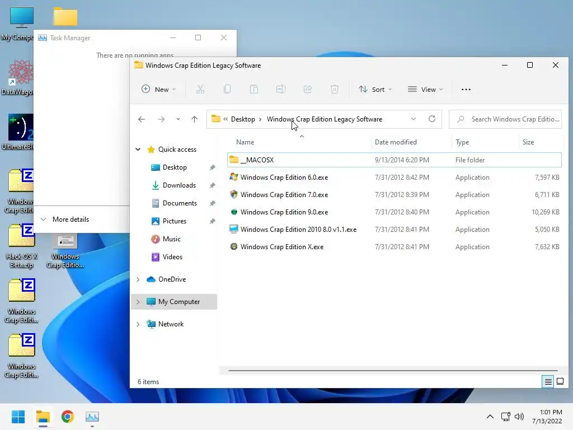The width and height of the screenshot is (573, 430).
Task: Sort by the Type column header
Action: [x=462, y=142]
